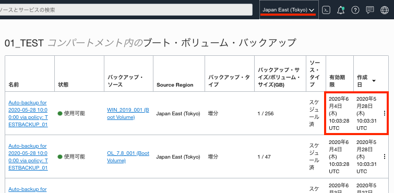Click the 01_TEST compartment page heading

(x=150, y=43)
